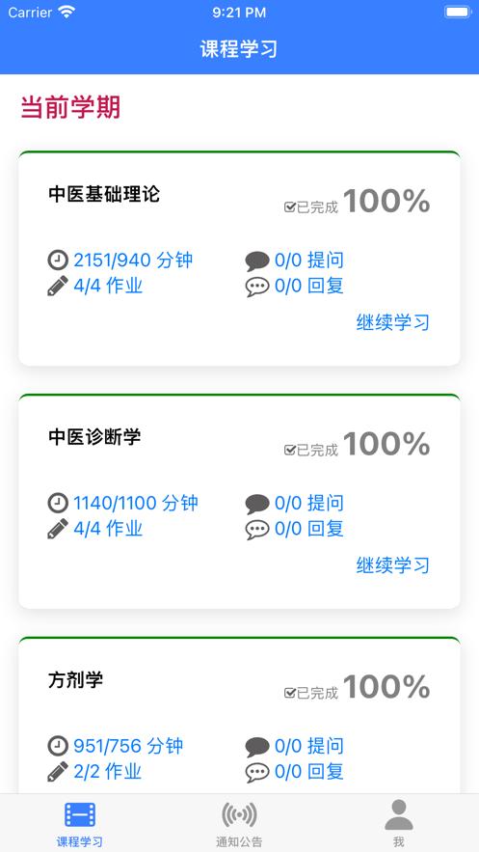
Task: Open the 通知公告 broadcast icon tab
Action: tap(239, 814)
